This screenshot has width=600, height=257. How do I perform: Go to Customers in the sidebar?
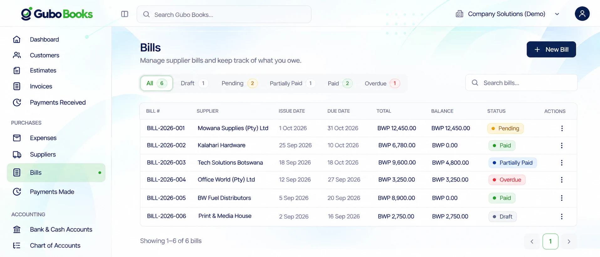44,55
